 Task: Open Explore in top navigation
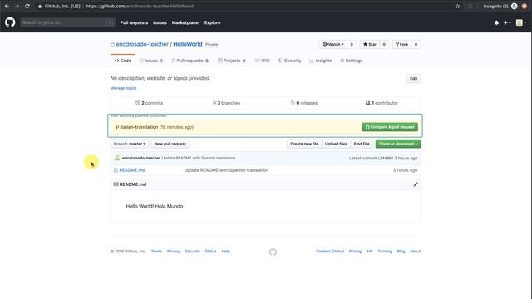click(x=213, y=22)
